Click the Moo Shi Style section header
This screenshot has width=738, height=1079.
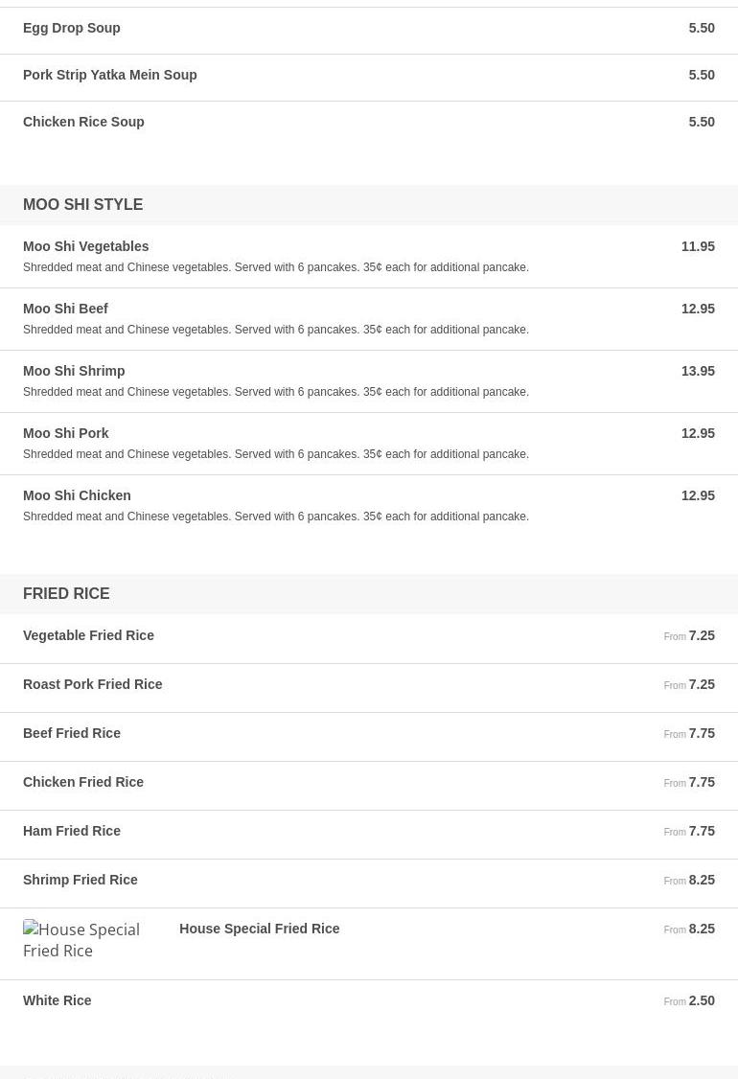[82, 204]
